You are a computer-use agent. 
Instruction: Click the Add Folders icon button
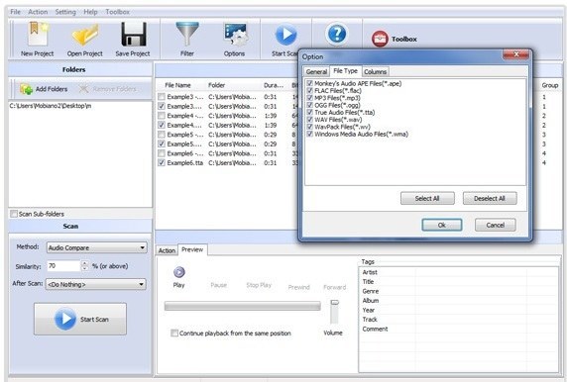[x=44, y=89]
